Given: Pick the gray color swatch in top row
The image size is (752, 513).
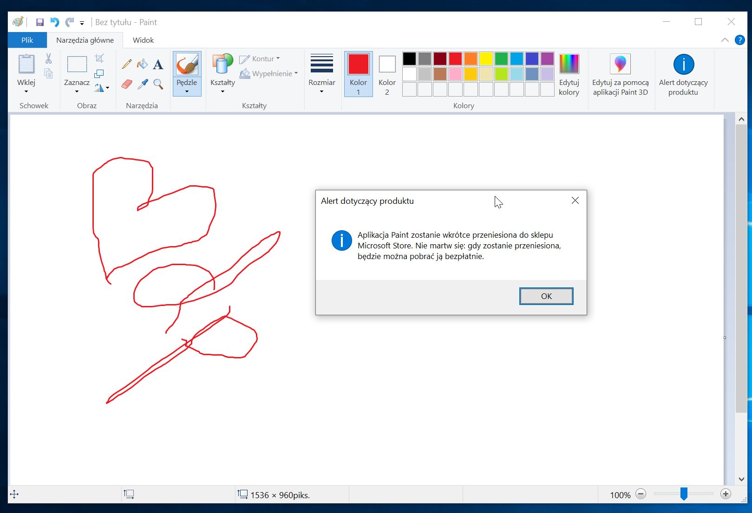Looking at the screenshot, I should [425, 59].
